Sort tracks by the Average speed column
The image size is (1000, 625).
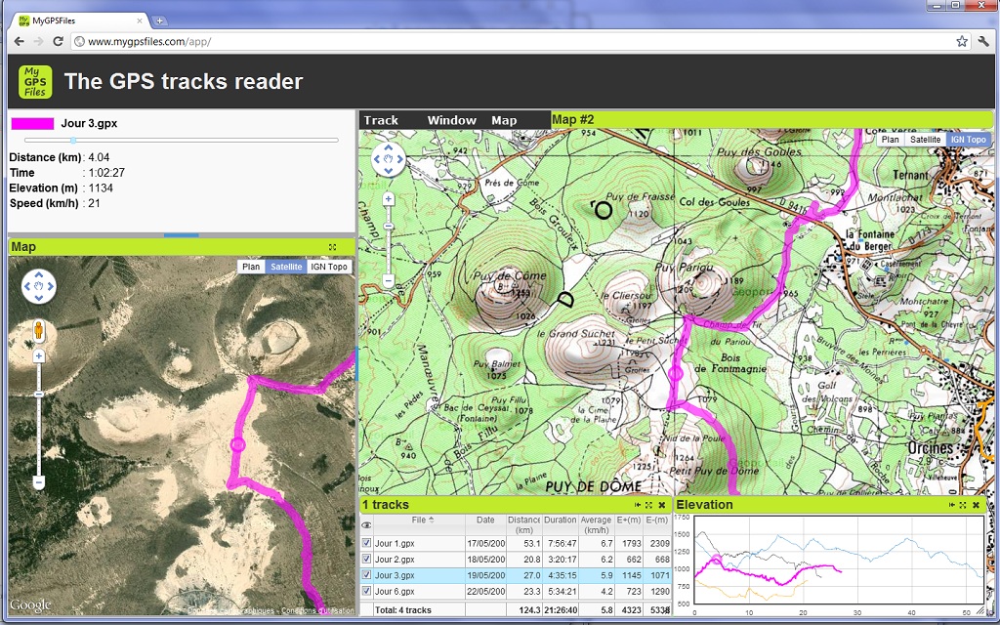click(x=597, y=524)
